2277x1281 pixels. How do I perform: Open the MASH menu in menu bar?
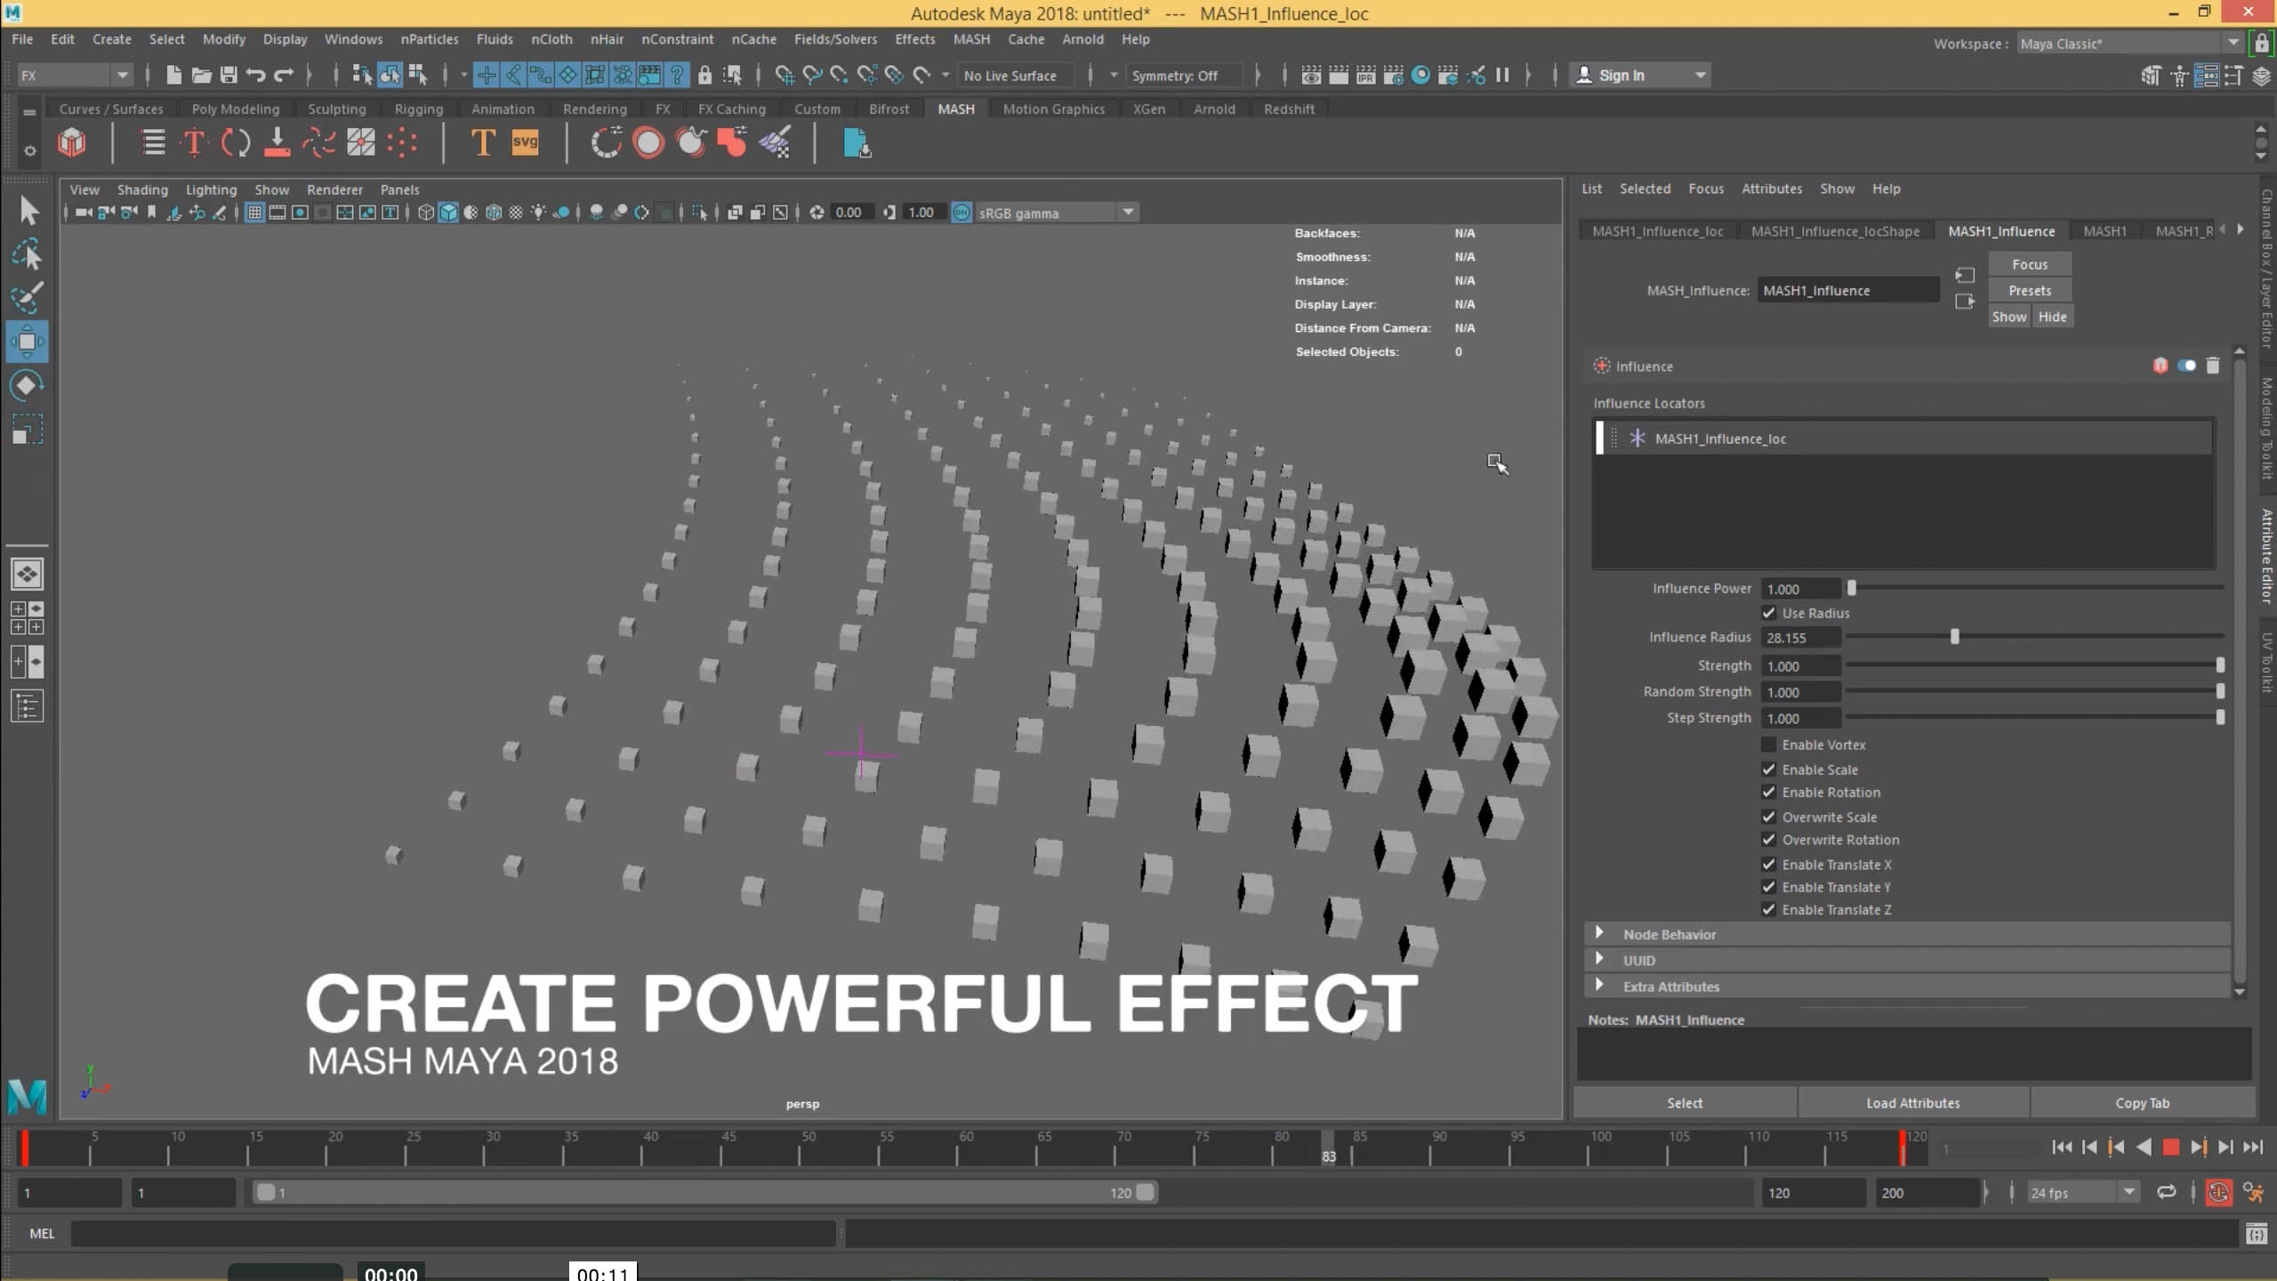(x=970, y=39)
